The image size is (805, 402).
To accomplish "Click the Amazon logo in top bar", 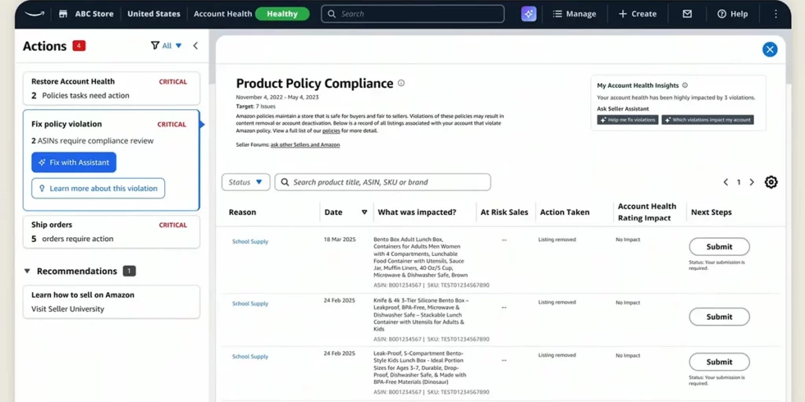I will [35, 13].
